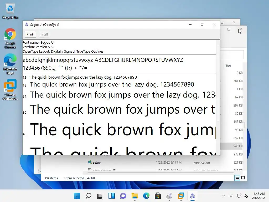Screen dimensions: 269x202
Task: Minimize the Segoe UI font viewer window
Action: click(x=190, y=24)
